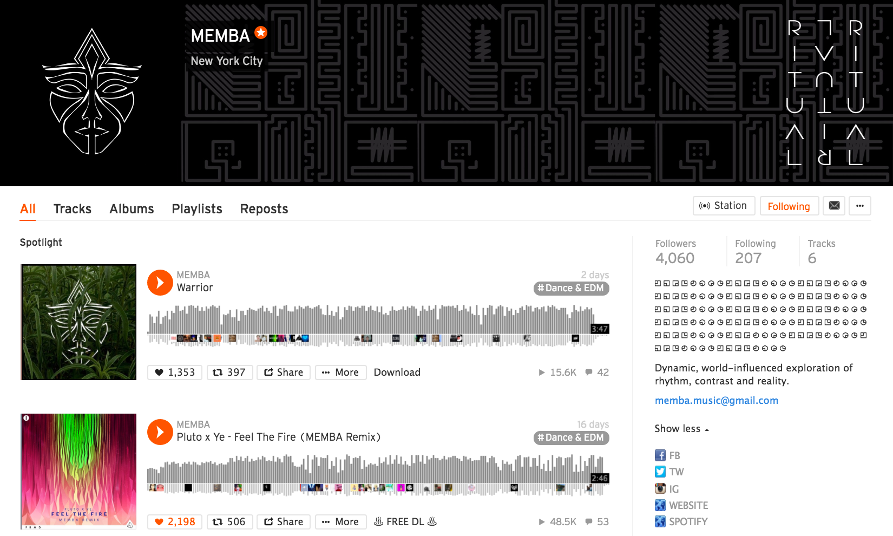The height and width of the screenshot is (536, 893).
Task: Open the message envelope icon
Action: [834, 206]
